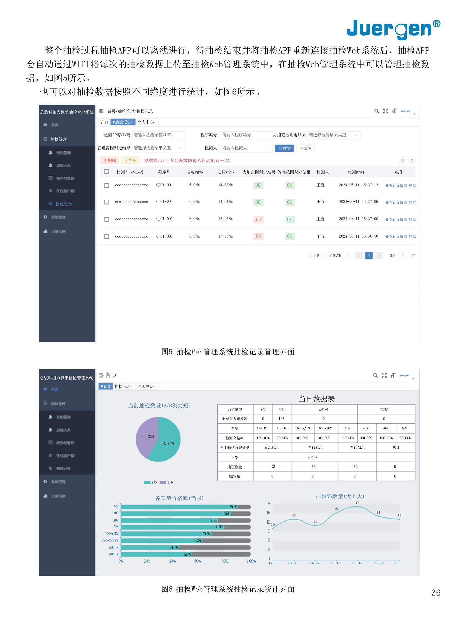Click the fullscreen icon on the 首页 dashboard header
This screenshot has width=455, height=617.
[x=384, y=375]
